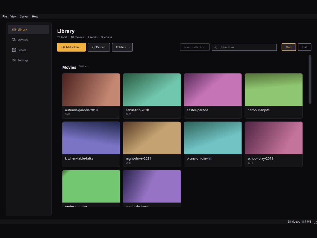The image size is (317, 238).
Task: Open the File menu
Action: (x=4, y=16)
